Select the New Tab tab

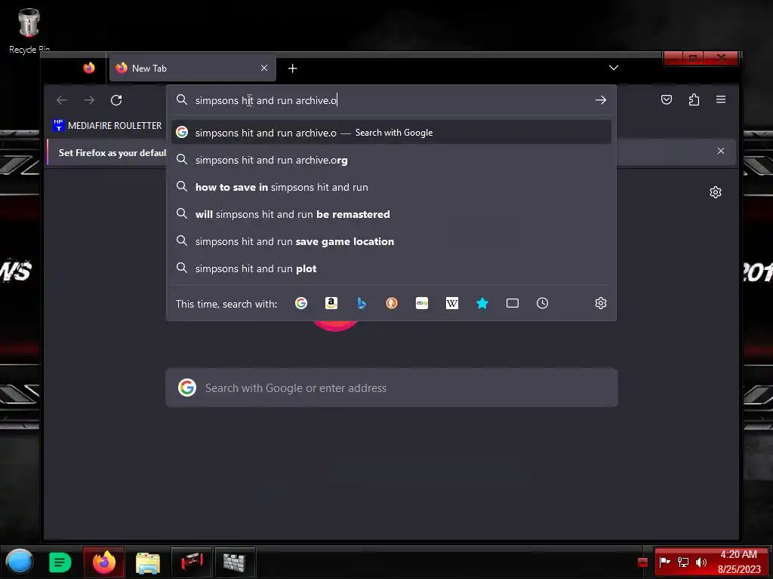[192, 68]
